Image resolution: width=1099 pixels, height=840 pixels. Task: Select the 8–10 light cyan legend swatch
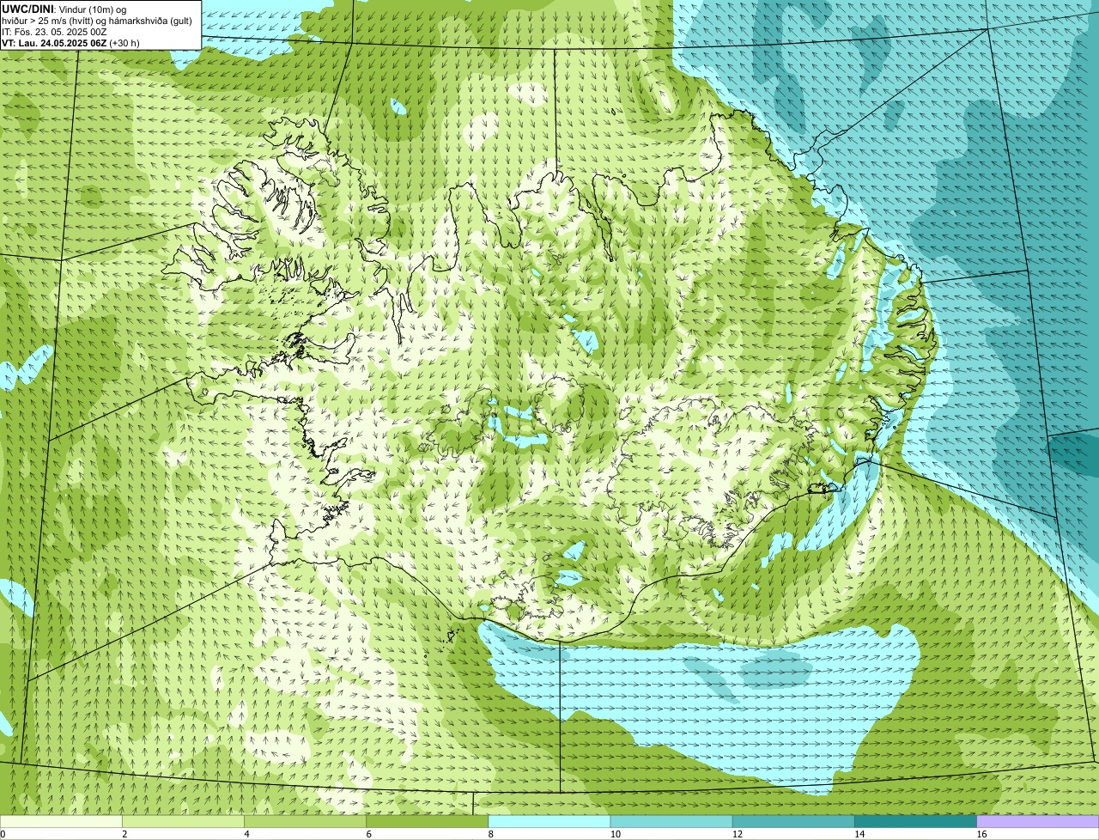(549, 821)
